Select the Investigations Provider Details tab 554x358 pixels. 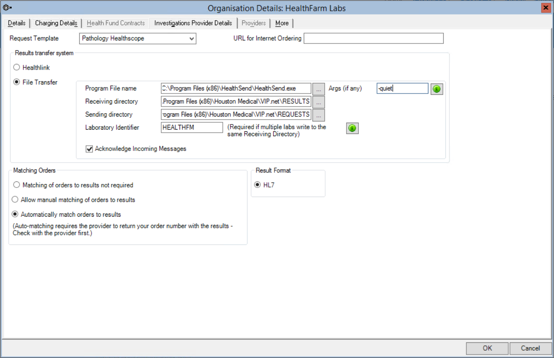[x=193, y=23]
